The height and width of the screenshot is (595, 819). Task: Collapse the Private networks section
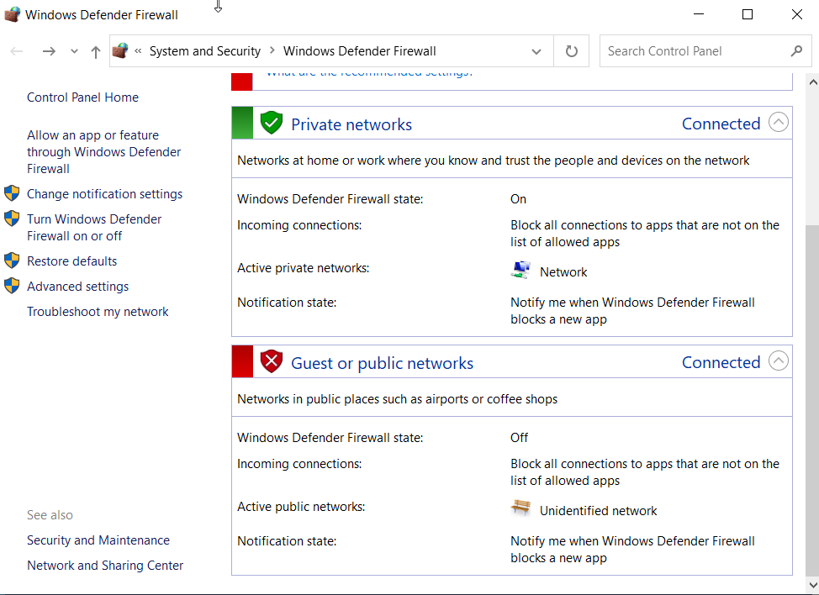[778, 122]
